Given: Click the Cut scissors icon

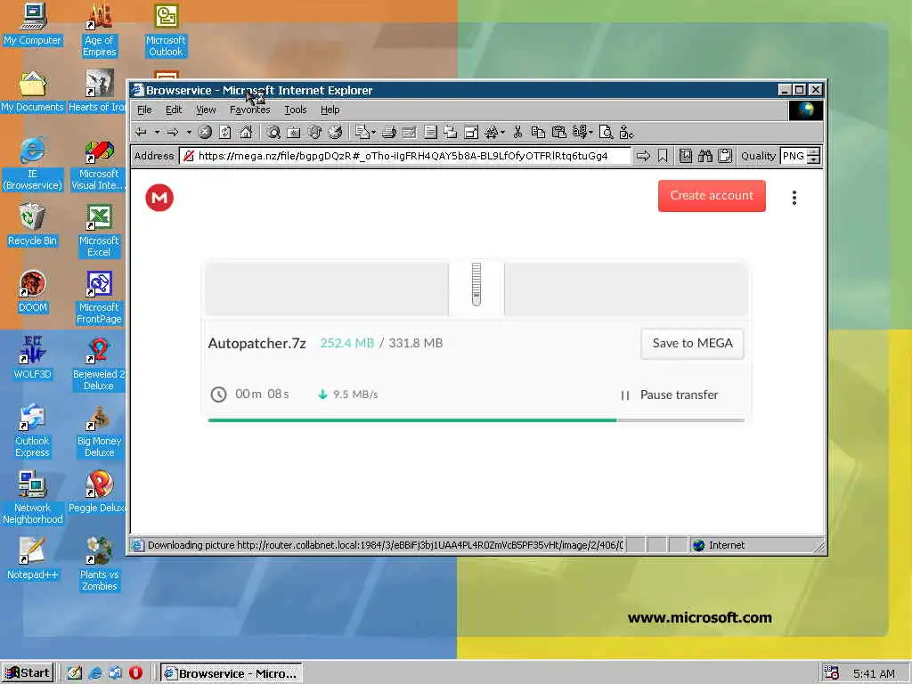Looking at the screenshot, I should 517,133.
